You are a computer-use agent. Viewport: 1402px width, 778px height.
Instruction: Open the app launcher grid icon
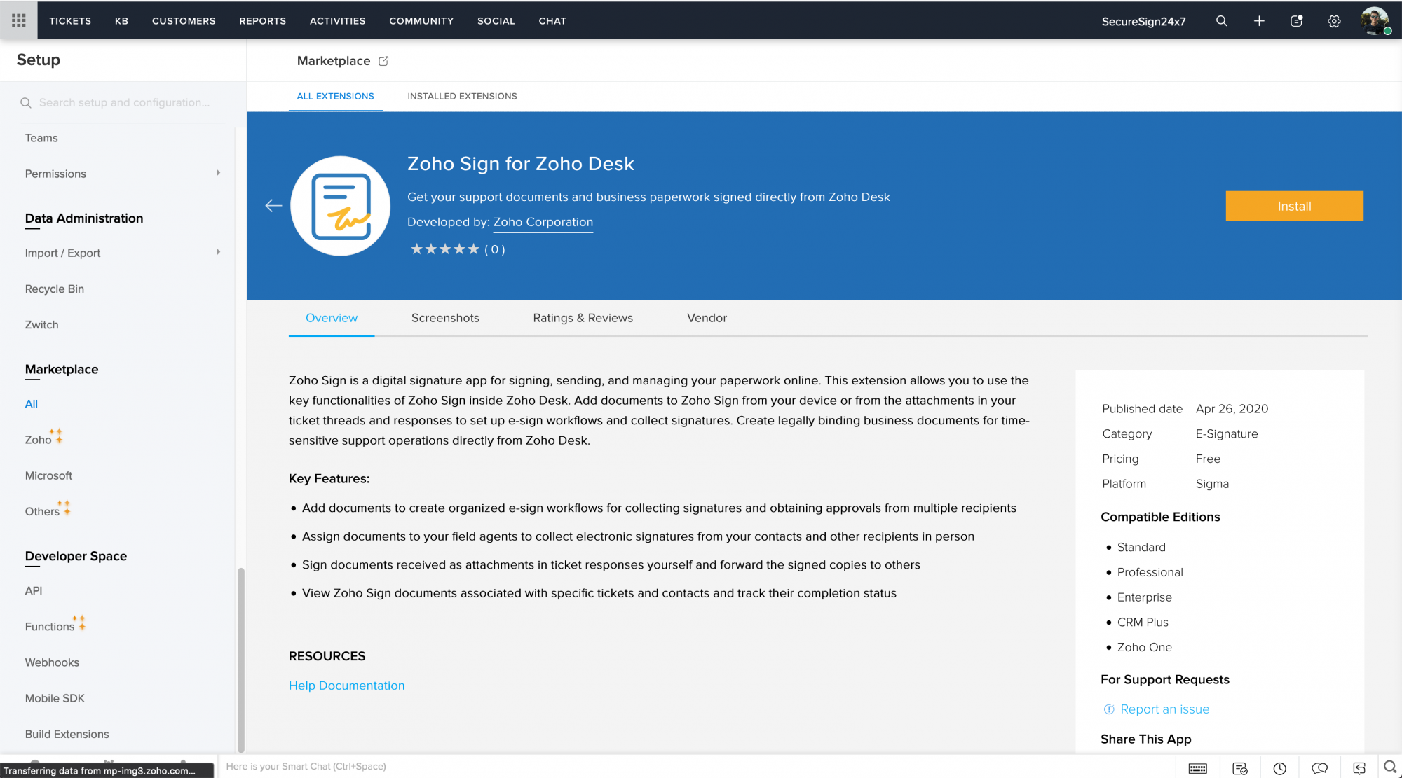19,20
